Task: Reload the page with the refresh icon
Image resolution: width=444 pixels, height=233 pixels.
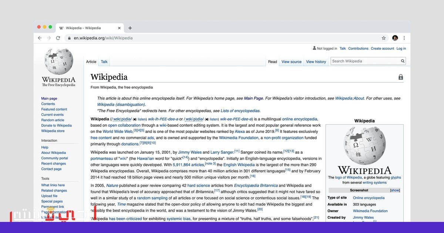Action: [x=58, y=38]
